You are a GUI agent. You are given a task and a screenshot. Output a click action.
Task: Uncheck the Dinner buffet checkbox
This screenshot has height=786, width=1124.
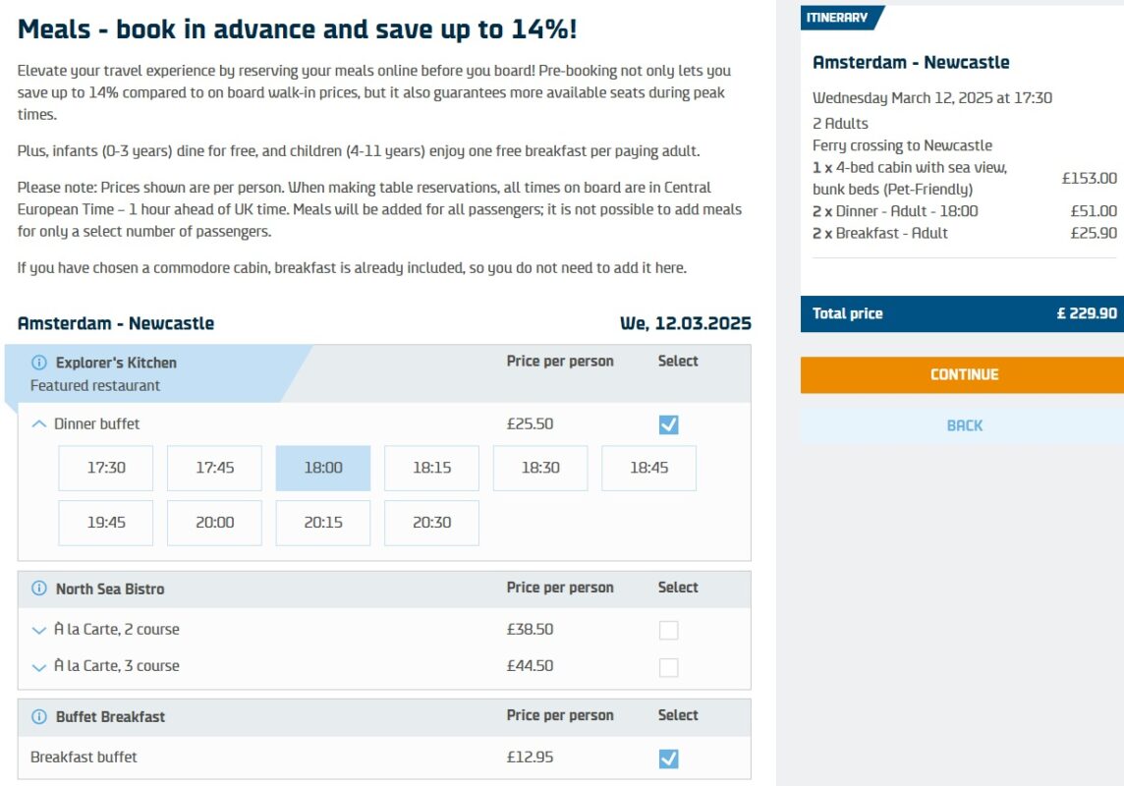coord(668,424)
